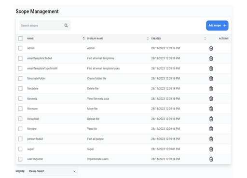247x178 pixels.
Task: Delete the file:createFolder scope
Action: pos(211,79)
